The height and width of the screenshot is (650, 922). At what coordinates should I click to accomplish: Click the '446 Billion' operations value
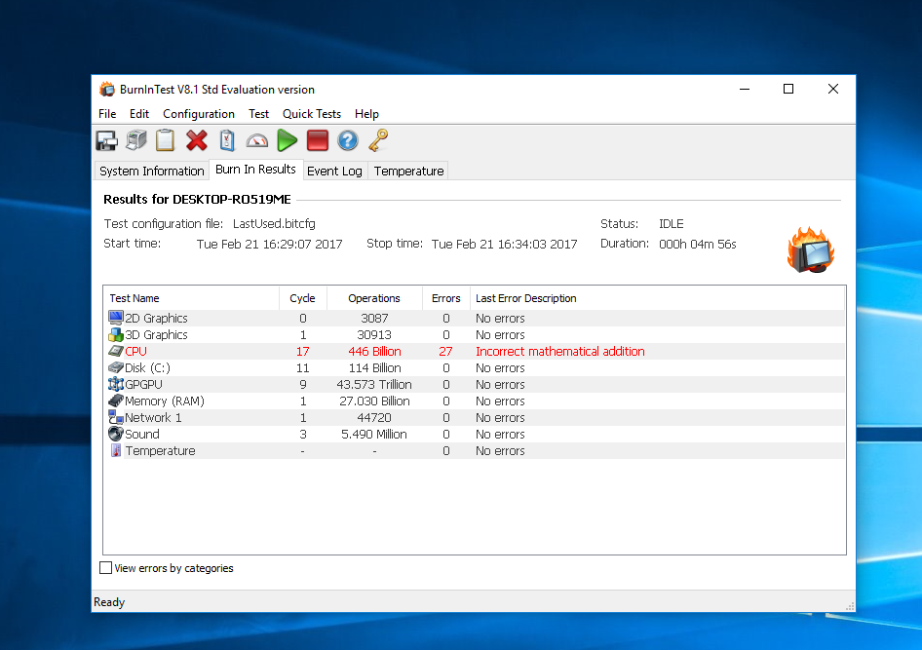click(x=374, y=352)
